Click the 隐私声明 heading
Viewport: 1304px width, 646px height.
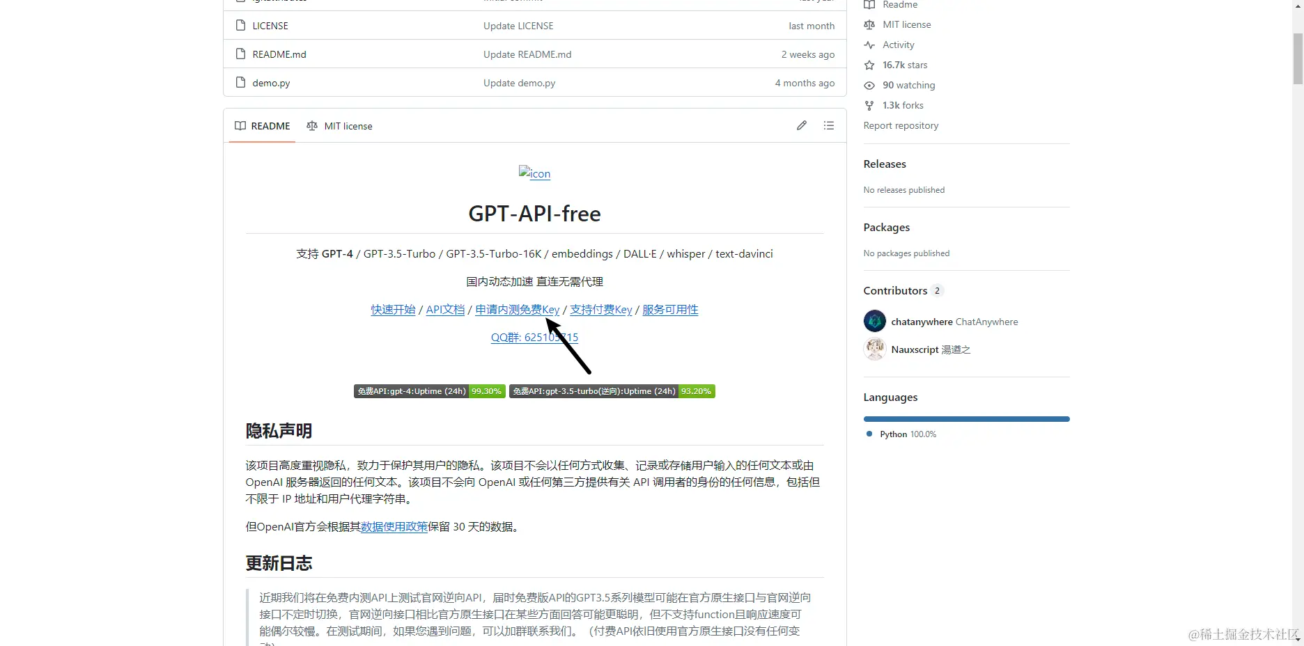coord(279,431)
